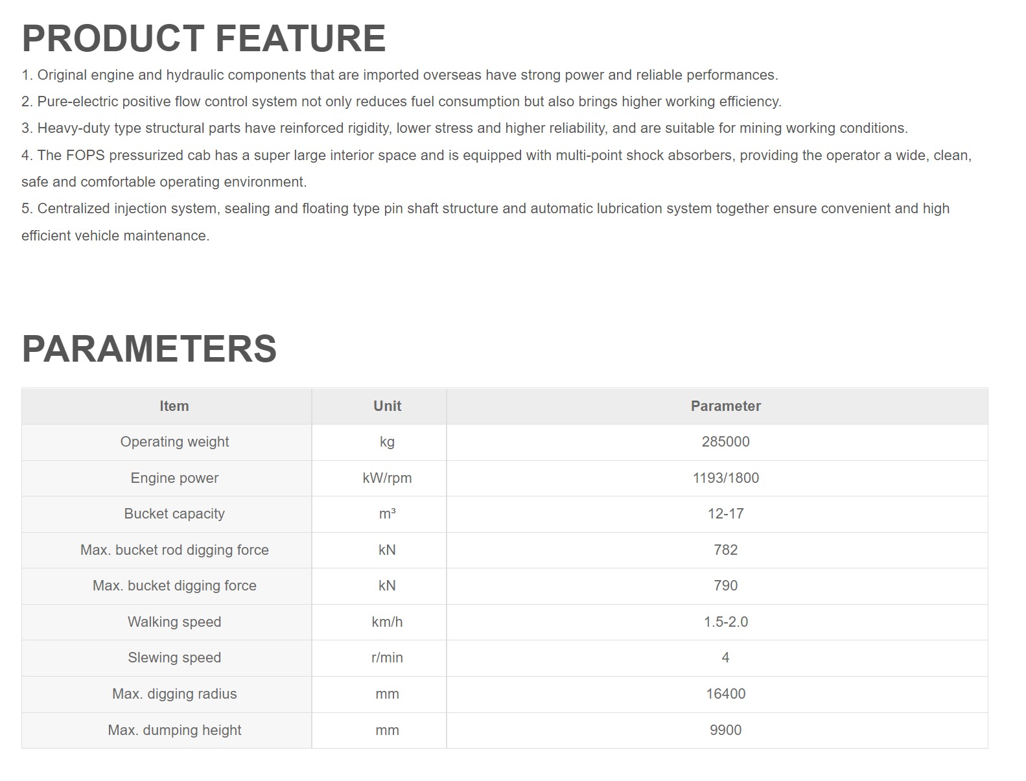Click the Max. dumping height label
The width and height of the screenshot is (1026, 781).
tap(174, 730)
